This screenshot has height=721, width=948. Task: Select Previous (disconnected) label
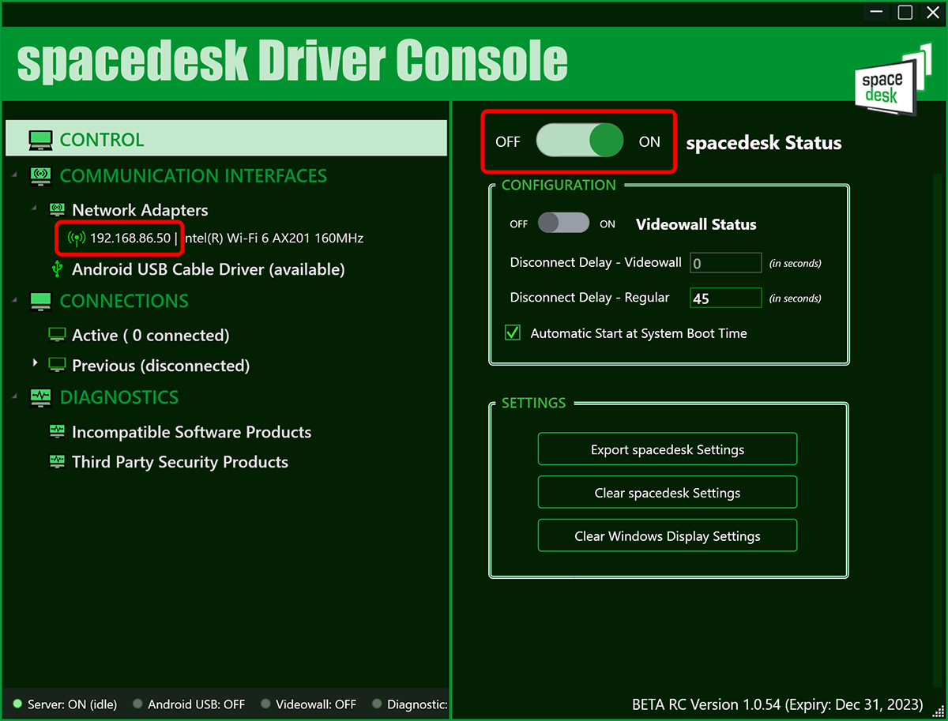(160, 366)
